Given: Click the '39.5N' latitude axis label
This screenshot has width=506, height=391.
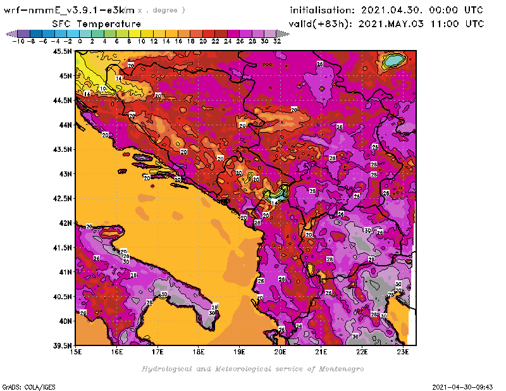Looking at the screenshot, I should tap(62, 345).
